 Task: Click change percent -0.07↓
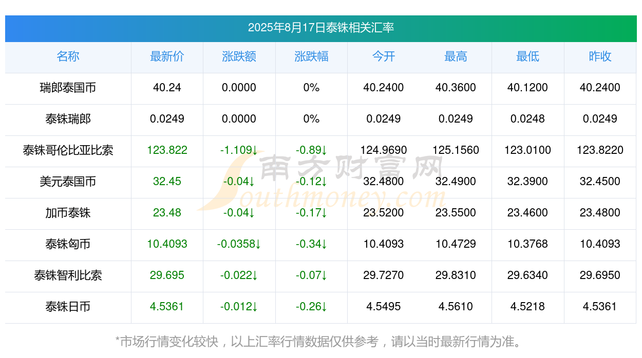click(311, 275)
